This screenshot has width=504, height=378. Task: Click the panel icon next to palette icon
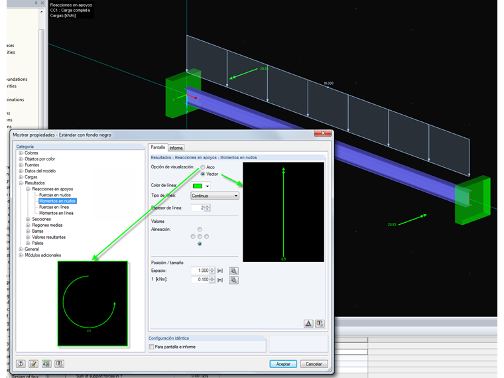point(320,324)
